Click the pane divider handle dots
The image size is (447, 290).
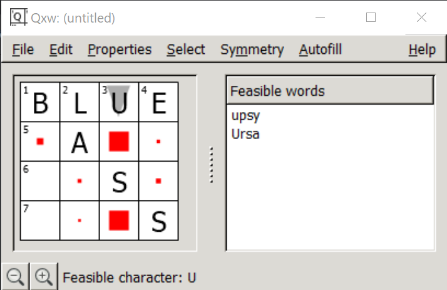[x=211, y=165]
